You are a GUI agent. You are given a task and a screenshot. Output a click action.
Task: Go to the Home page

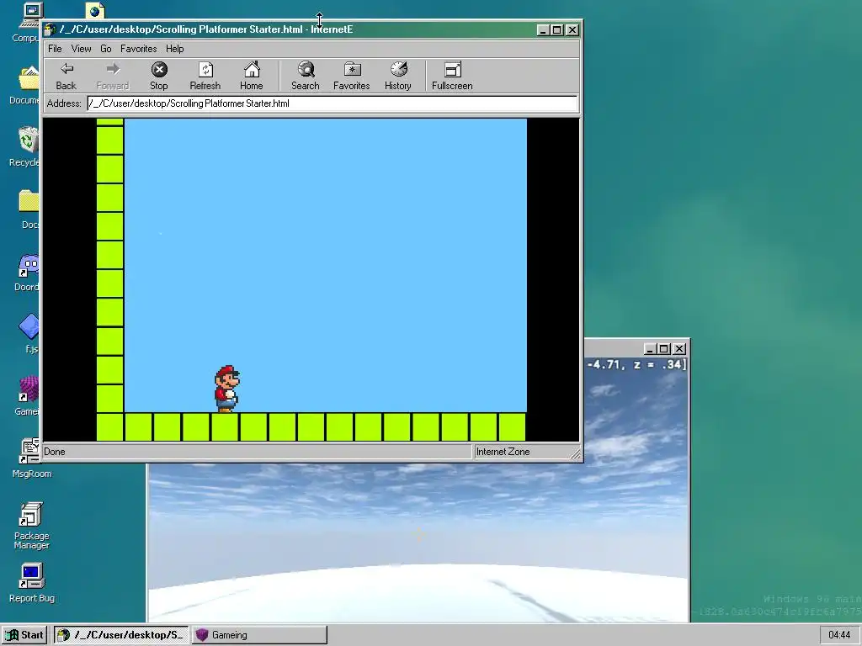[x=251, y=76]
